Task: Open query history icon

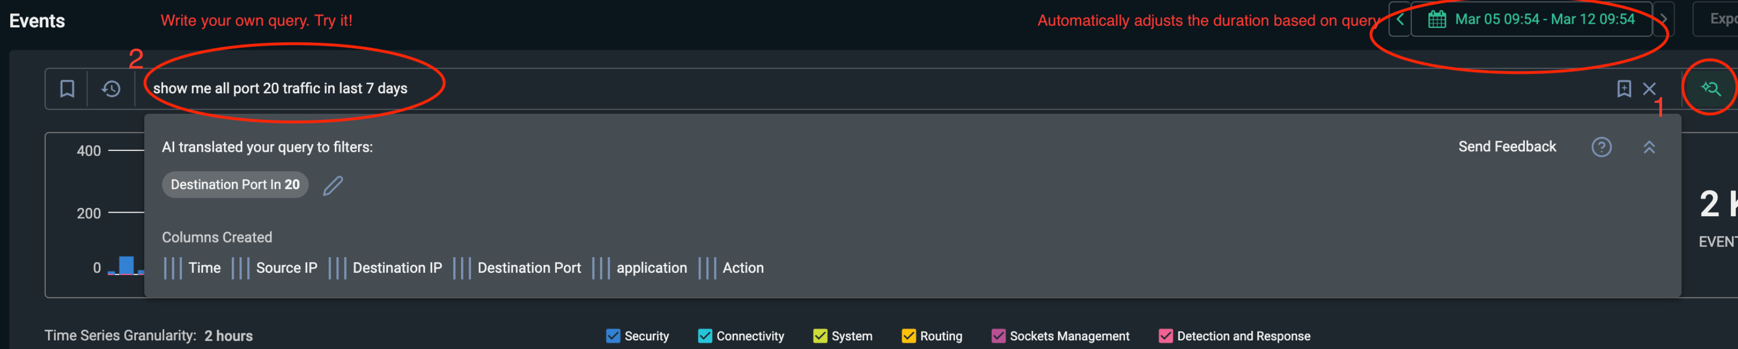Action: 111,89
